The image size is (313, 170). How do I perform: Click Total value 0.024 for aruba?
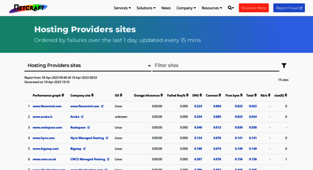coord(253,117)
